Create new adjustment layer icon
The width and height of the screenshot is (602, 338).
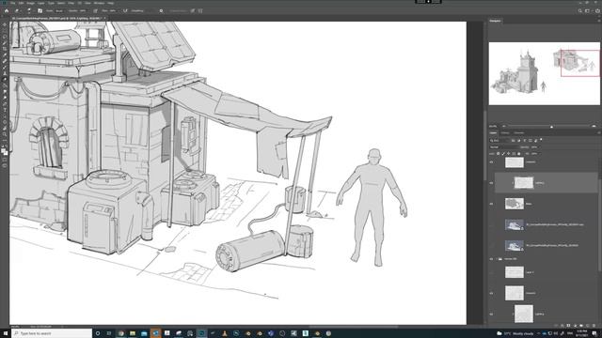[575, 326]
